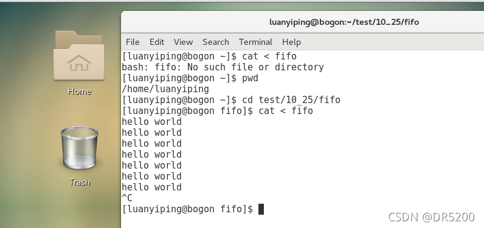The image size is (484, 228).
Task: Open the Help menu in terminal
Action: click(291, 42)
